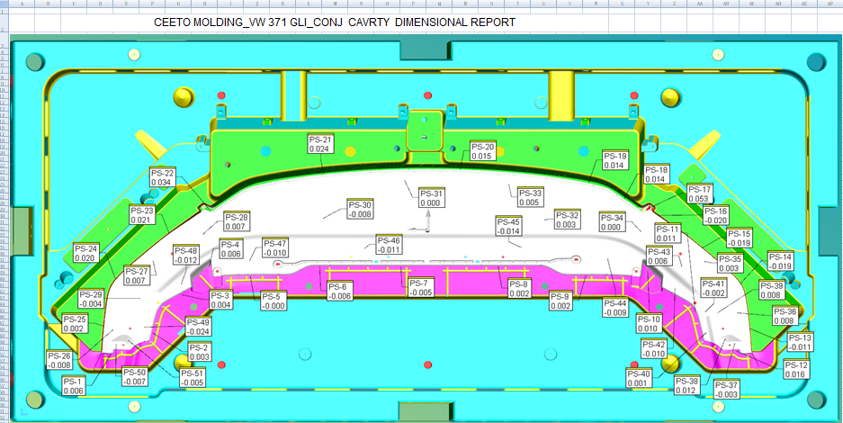The width and height of the screenshot is (843, 423).
Task: Select the PS-38 0.012 label
Action: tap(689, 385)
